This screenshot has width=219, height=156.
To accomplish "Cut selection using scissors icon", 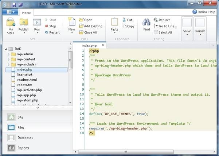I will [x=125, y=20].
